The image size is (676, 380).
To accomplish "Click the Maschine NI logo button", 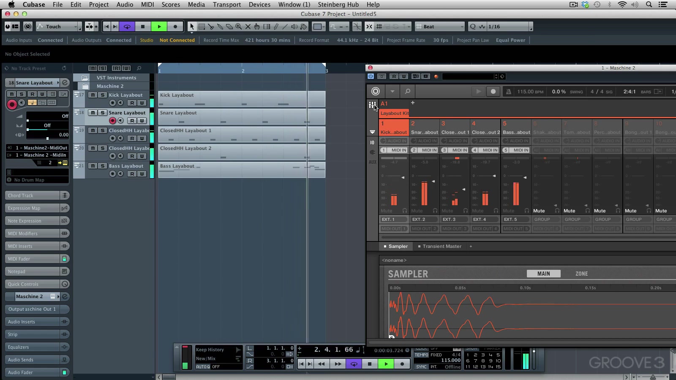I will (375, 91).
